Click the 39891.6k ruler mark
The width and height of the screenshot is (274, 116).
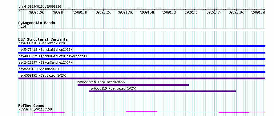[x=192, y=12]
